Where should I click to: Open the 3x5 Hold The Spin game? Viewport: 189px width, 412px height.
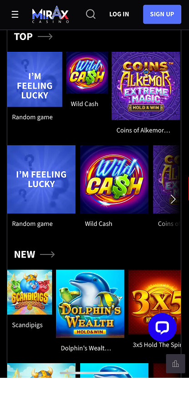pyautogui.click(x=154, y=302)
